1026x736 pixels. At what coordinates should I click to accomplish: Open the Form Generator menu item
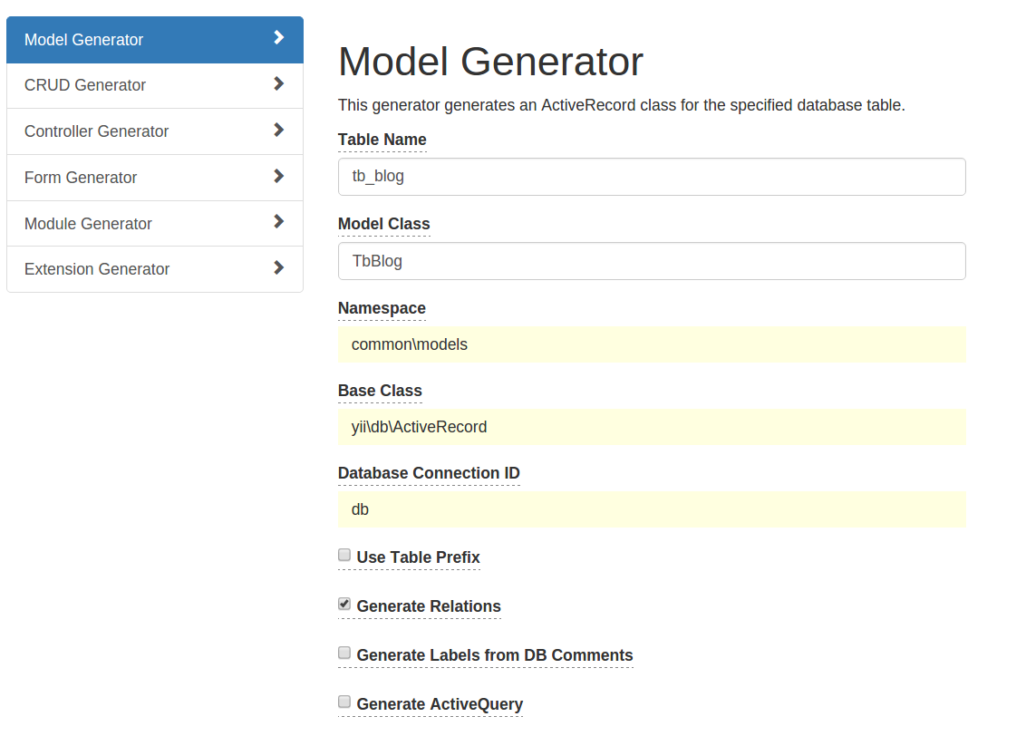coord(155,178)
